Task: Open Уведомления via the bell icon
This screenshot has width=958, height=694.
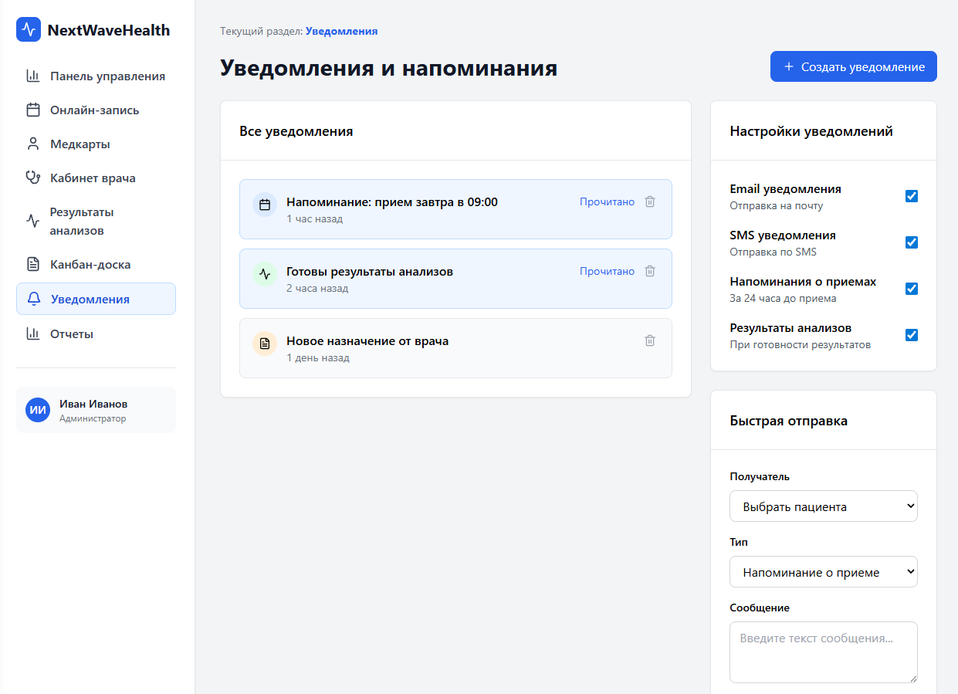Action: [x=33, y=299]
